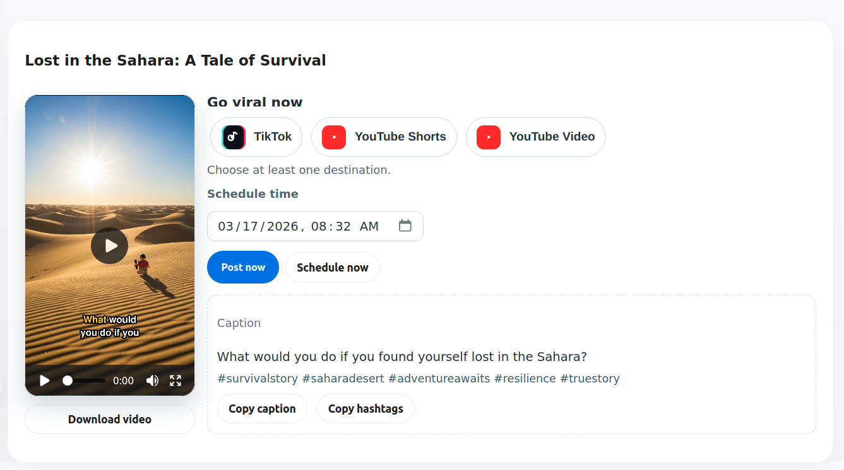Click the Post now button
Image resolution: width=844 pixels, height=470 pixels.
click(x=242, y=267)
